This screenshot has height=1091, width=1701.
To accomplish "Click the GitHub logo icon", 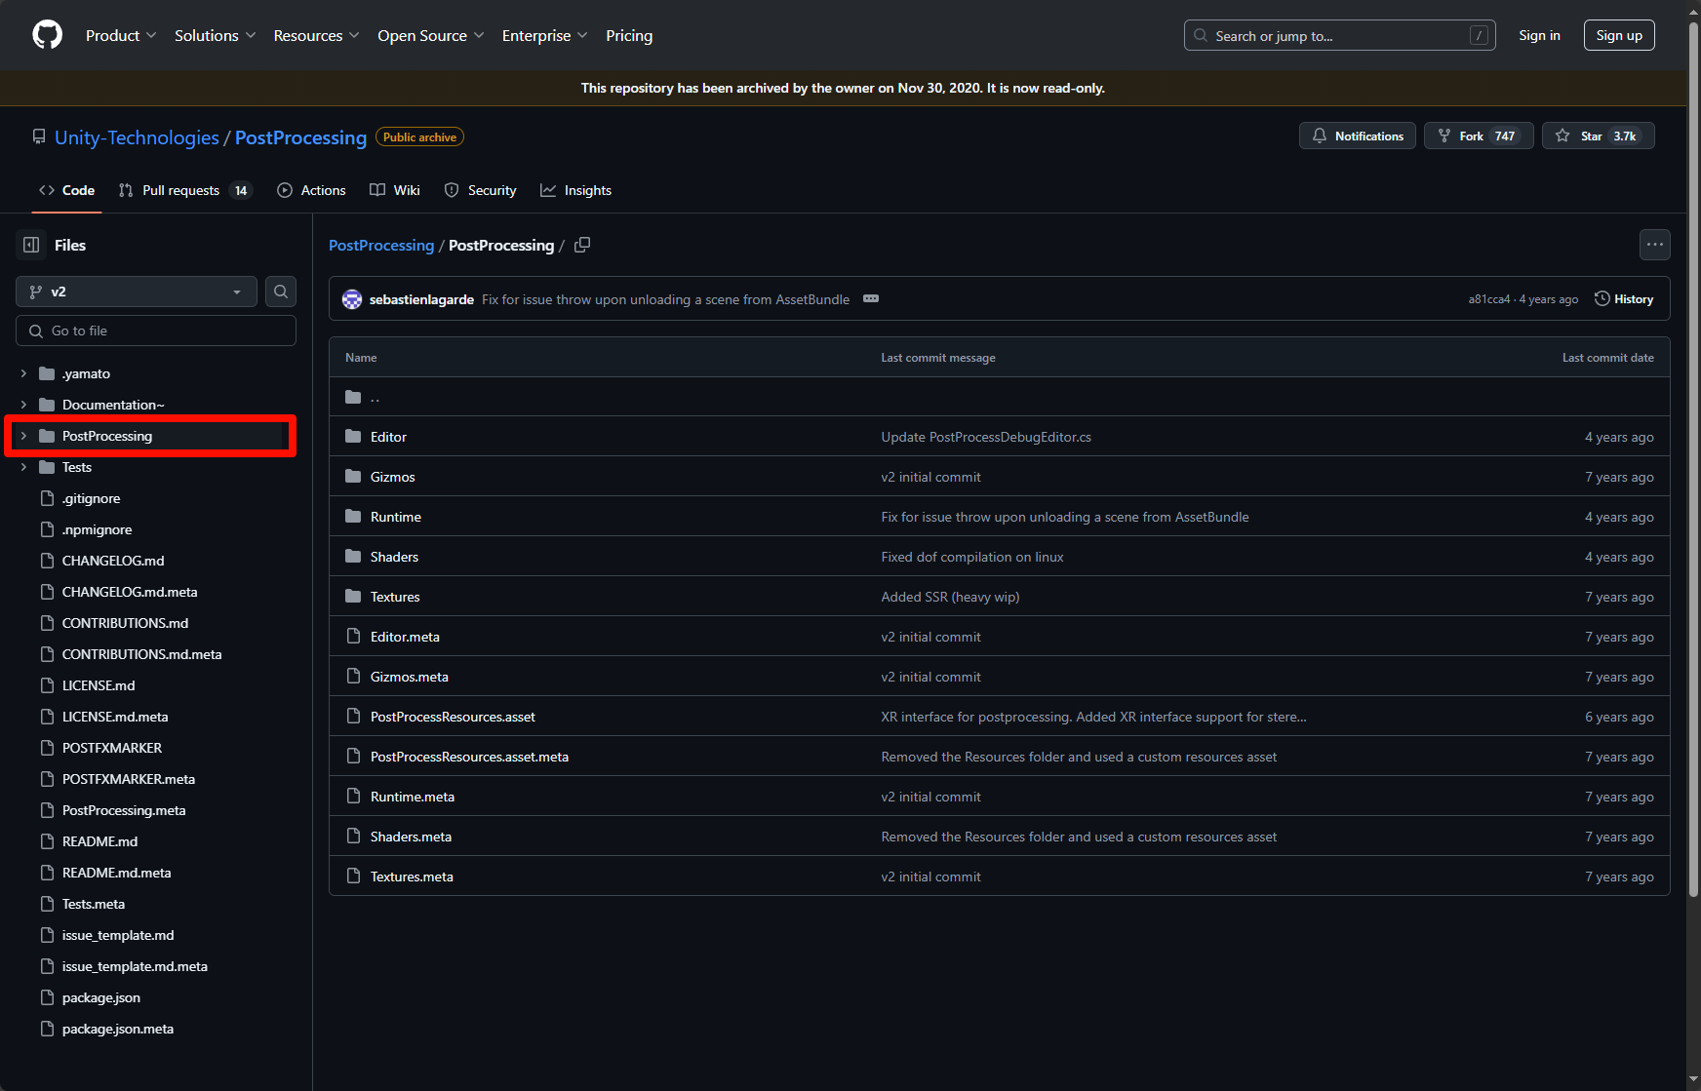I will (x=47, y=35).
